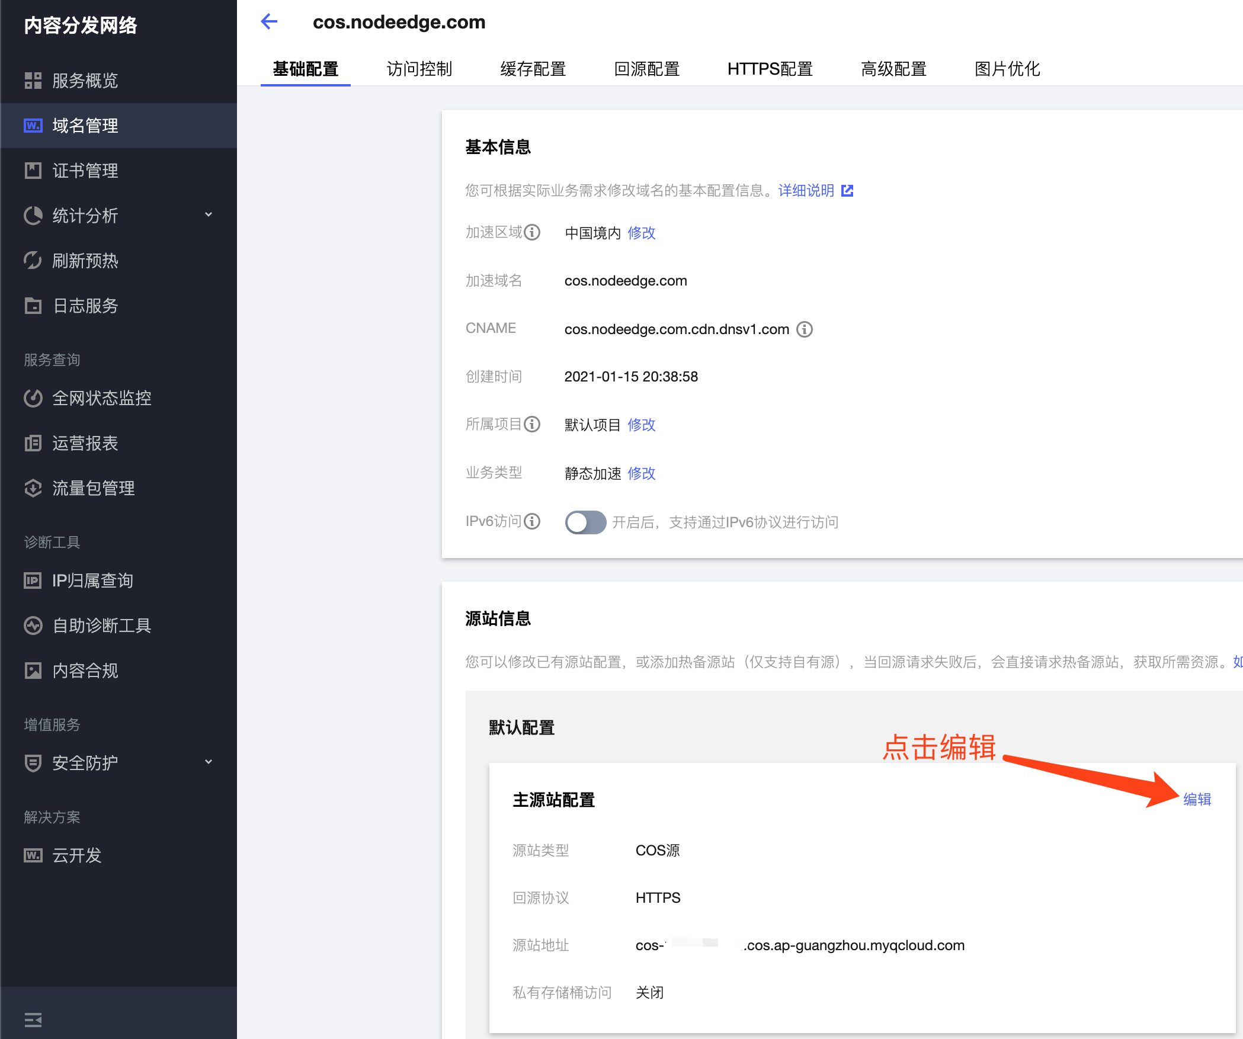Open 日志服务 in the sidebar
The image size is (1243, 1039).
(x=85, y=306)
